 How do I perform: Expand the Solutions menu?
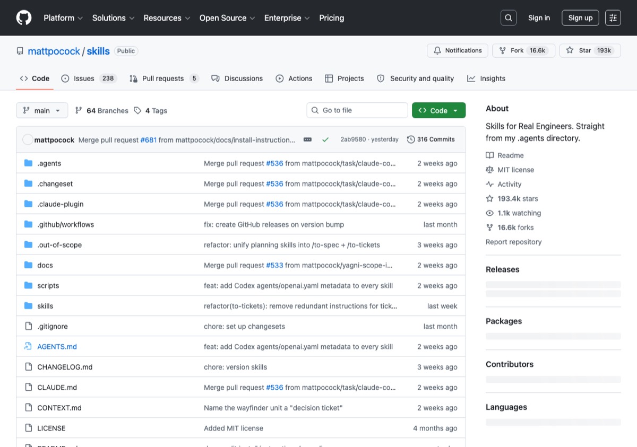tap(114, 18)
